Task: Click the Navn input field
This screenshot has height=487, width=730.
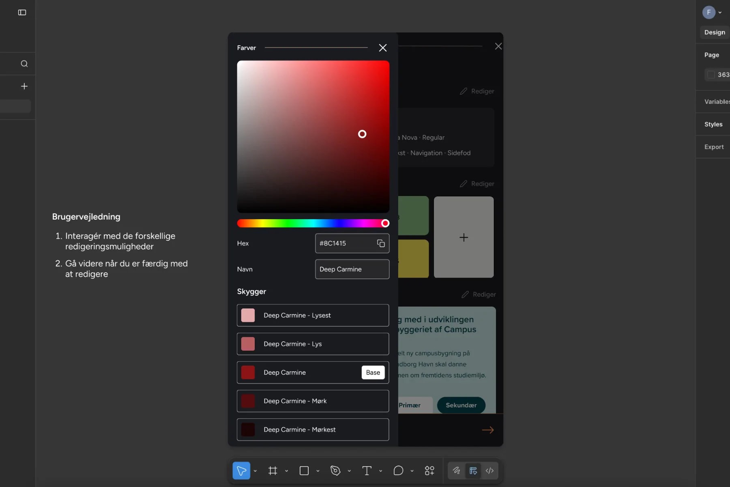Action: pos(352,269)
